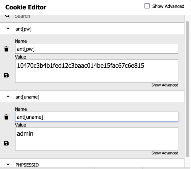Collapse the ant[uname] cookie section
Image resolution: width=191 pixels, height=169 pixels.
tap(8, 97)
